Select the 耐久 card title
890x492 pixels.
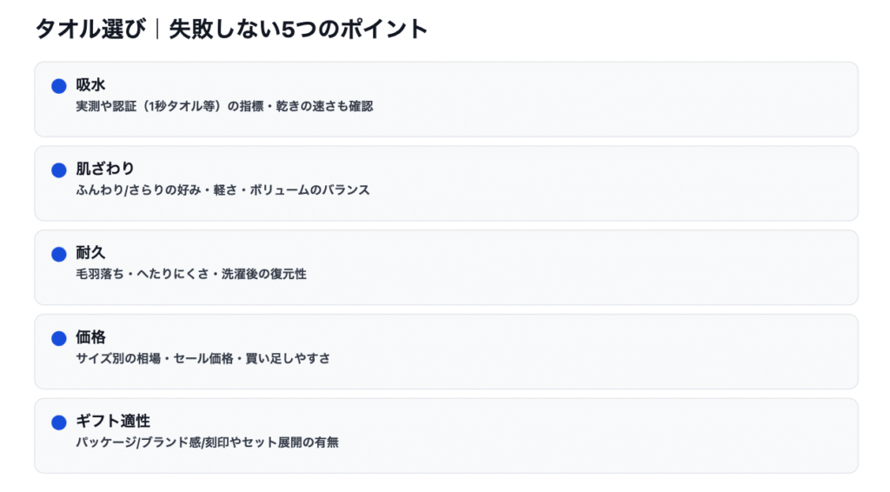(x=90, y=254)
